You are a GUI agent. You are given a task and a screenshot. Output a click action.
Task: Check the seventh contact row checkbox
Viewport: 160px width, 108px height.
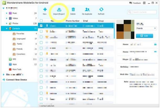(41, 59)
